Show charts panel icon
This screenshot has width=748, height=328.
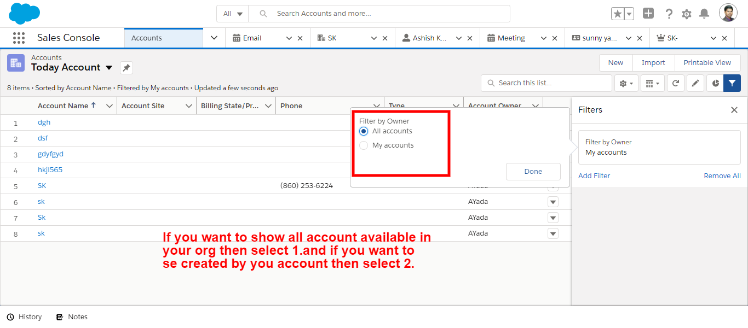click(715, 83)
